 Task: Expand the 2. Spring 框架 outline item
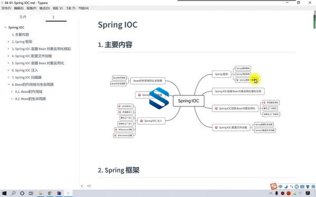[8, 42]
